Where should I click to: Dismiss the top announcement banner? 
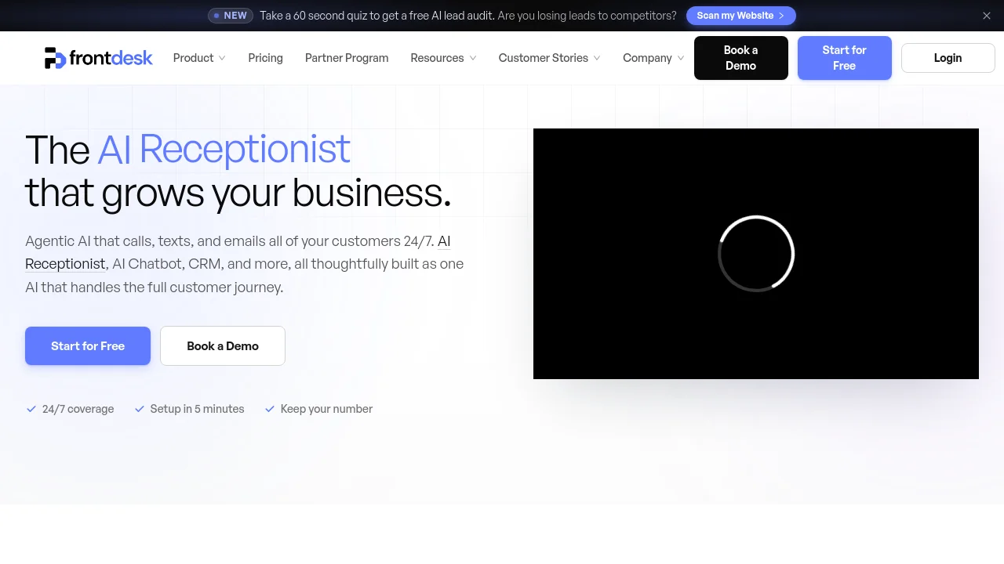point(987,16)
